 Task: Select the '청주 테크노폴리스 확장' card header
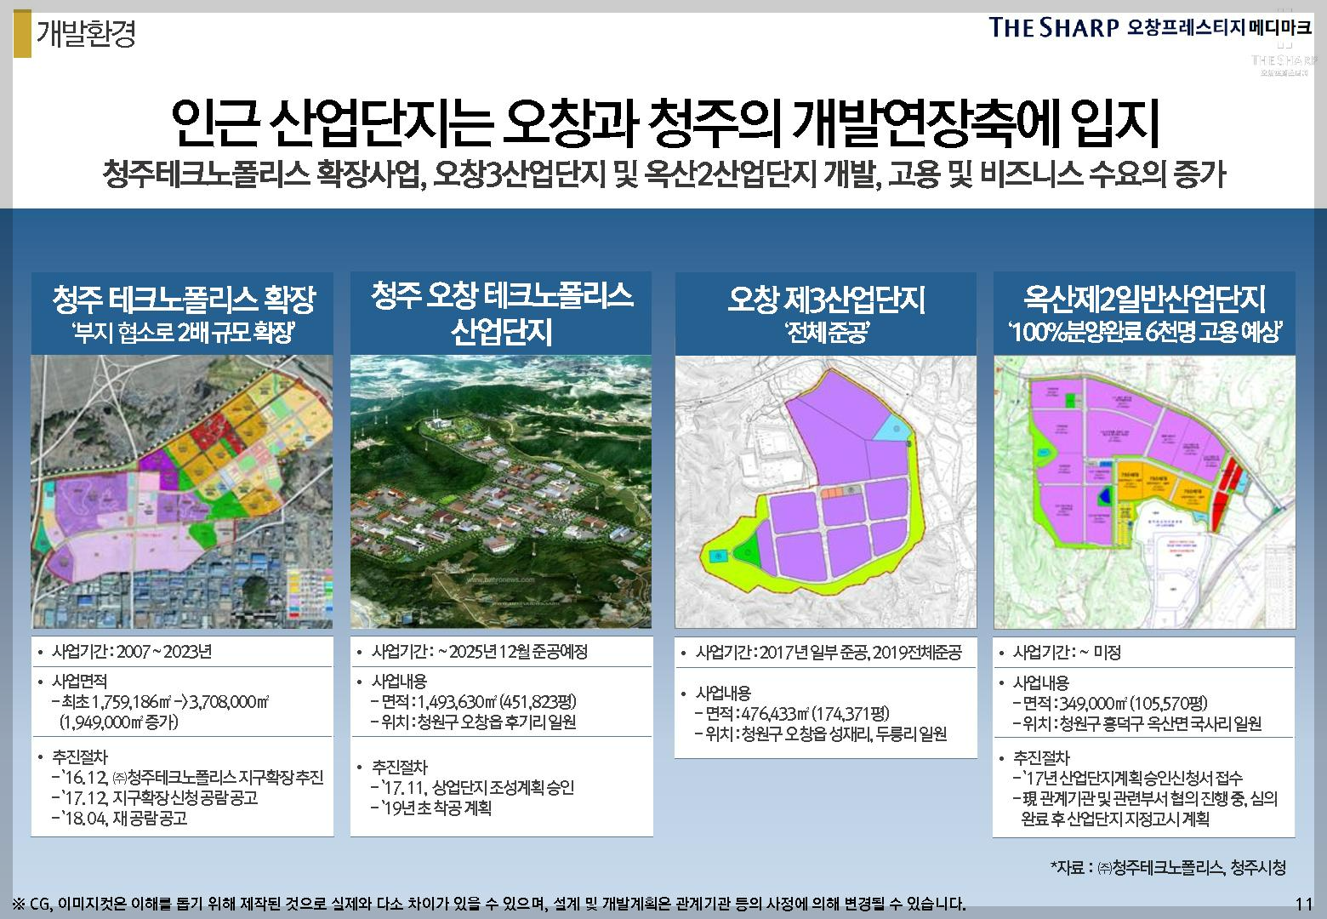pyautogui.click(x=182, y=312)
